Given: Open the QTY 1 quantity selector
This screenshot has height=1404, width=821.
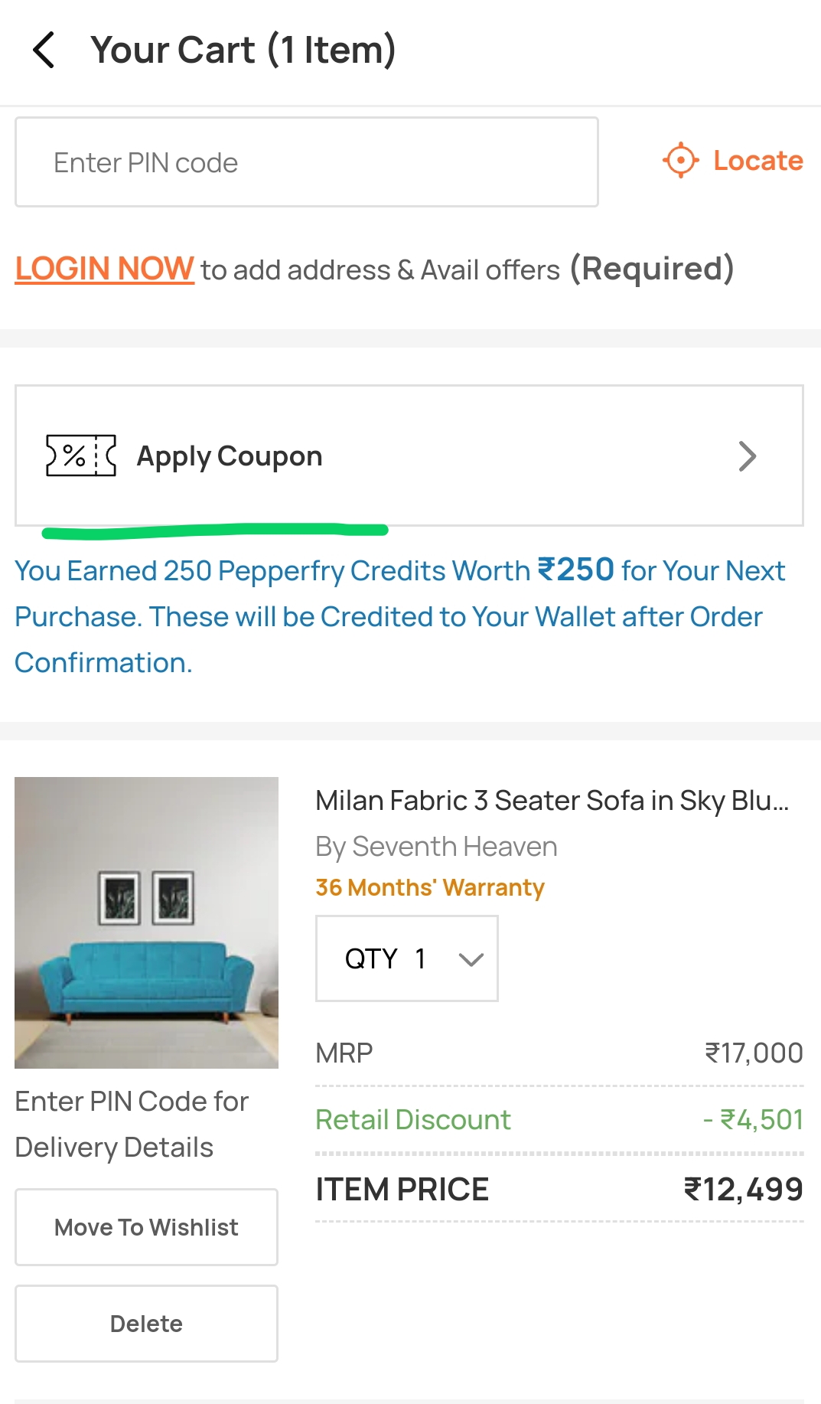Looking at the screenshot, I should (407, 958).
